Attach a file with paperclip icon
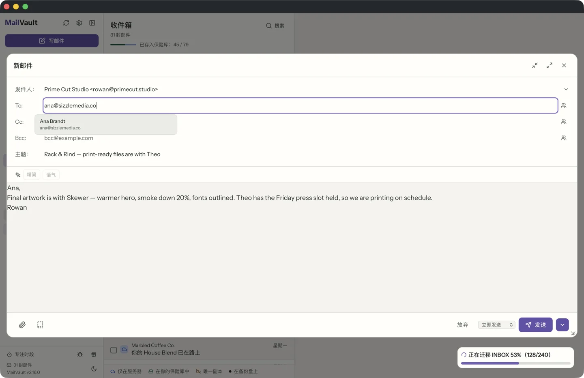584x378 pixels. click(x=22, y=325)
